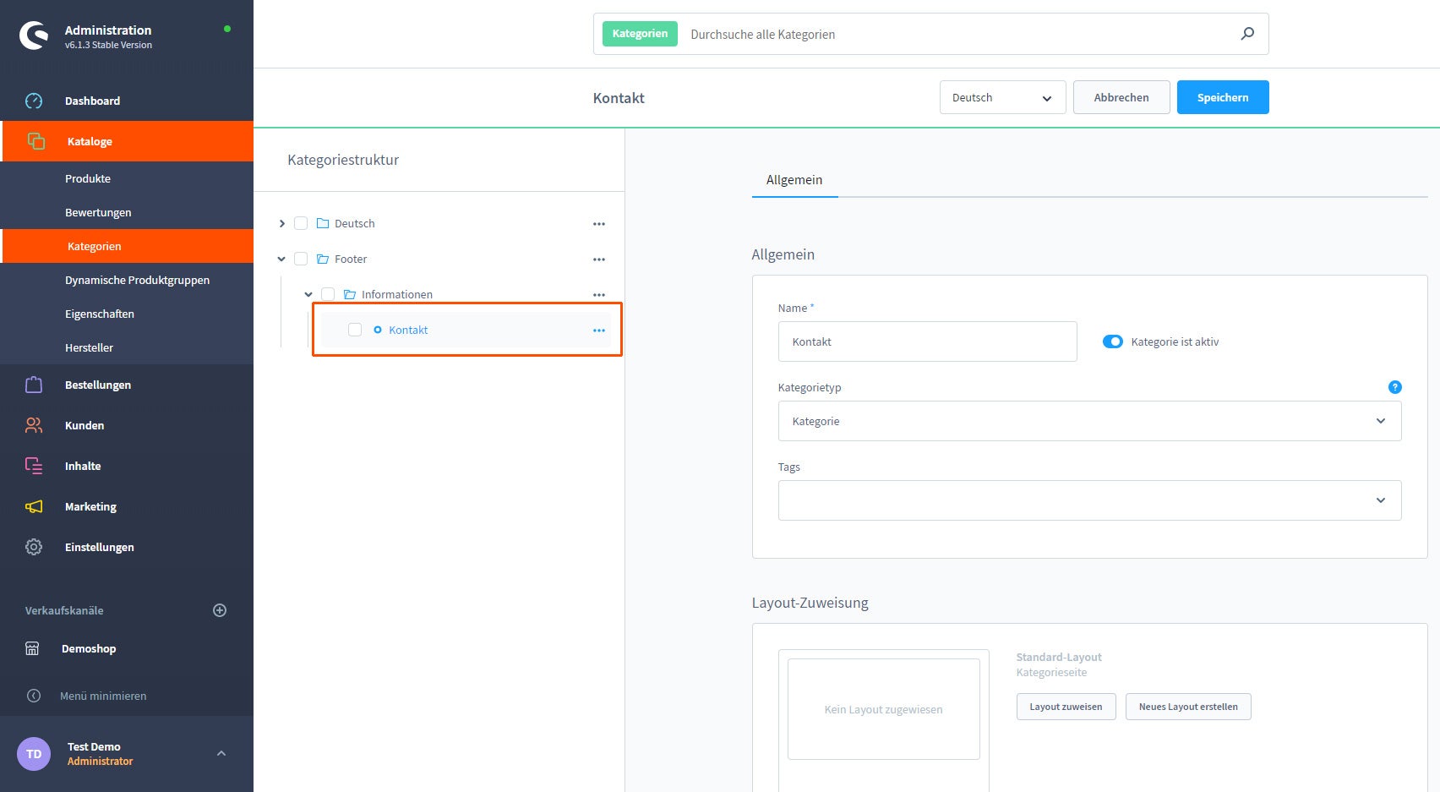Open Kategorien in the sidebar
This screenshot has width=1440, height=792.
[127, 246]
